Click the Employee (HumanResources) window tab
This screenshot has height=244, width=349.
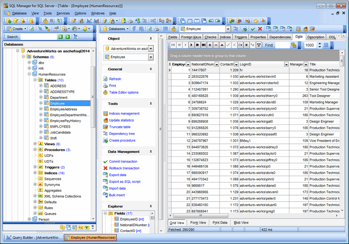[x=90, y=237]
